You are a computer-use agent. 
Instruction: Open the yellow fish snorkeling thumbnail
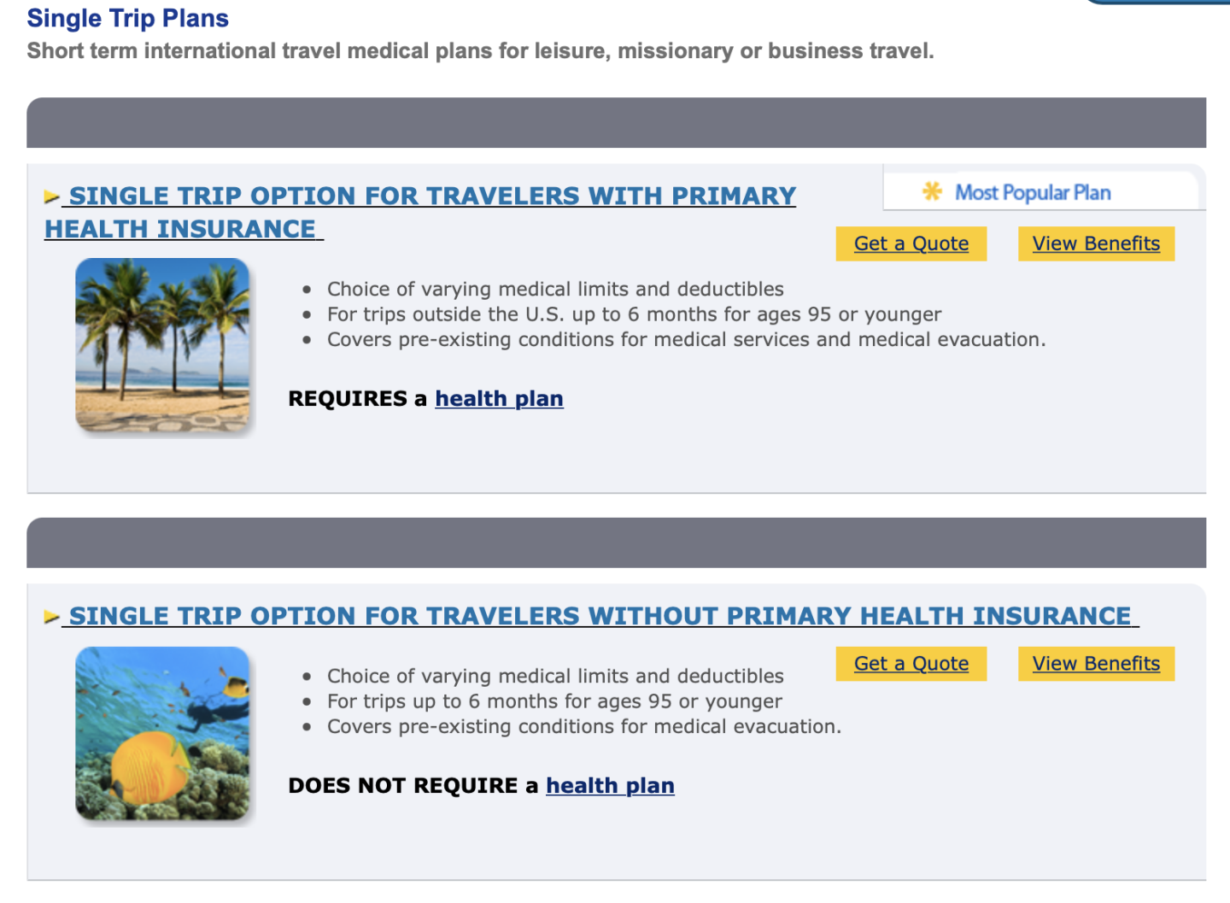coord(162,733)
